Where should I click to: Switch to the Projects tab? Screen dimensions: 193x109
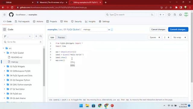point(52,21)
